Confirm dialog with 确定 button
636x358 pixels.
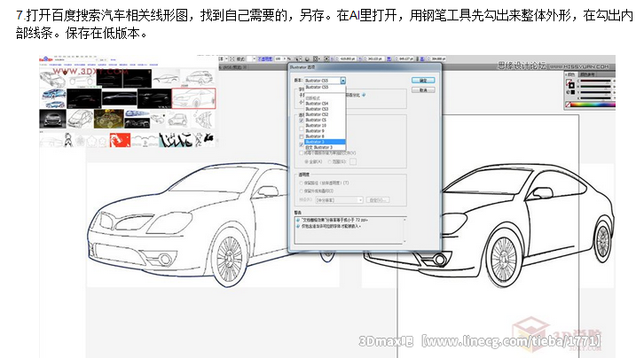pyautogui.click(x=423, y=80)
